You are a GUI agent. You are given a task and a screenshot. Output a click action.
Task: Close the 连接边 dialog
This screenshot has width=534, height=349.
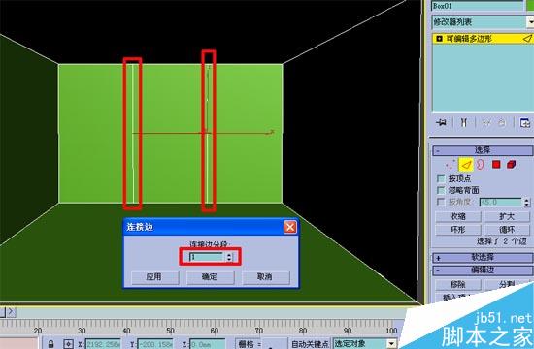pyautogui.click(x=290, y=227)
